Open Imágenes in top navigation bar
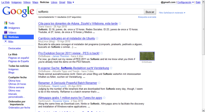The image size is (205, 112). pyautogui.click(x=17, y=2)
